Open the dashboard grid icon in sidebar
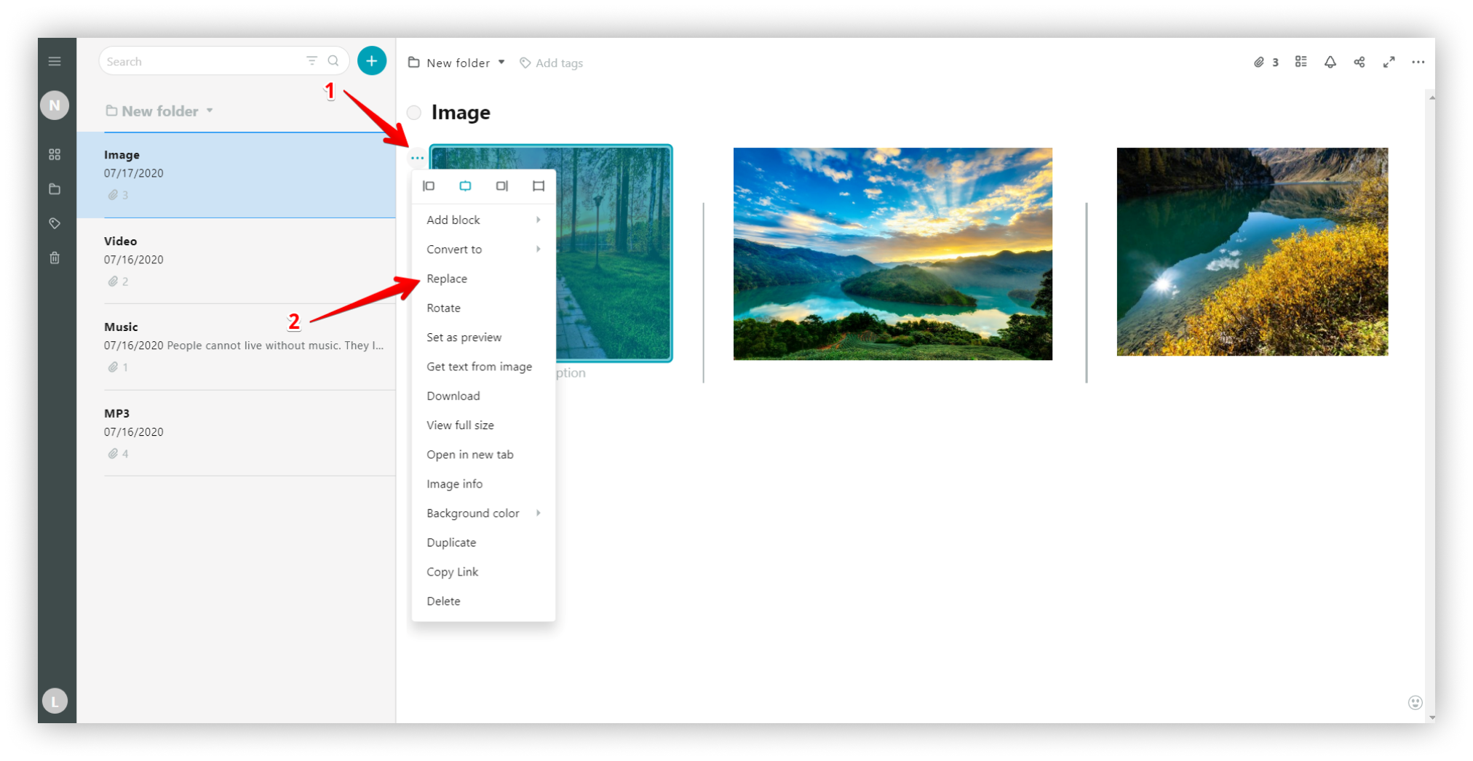This screenshot has height=761, width=1473. (55, 154)
